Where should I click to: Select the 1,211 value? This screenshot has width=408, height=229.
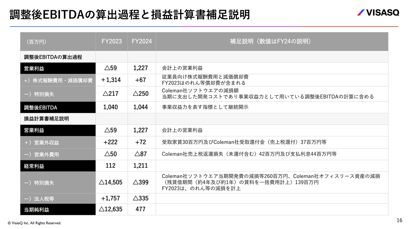pyautogui.click(x=141, y=166)
